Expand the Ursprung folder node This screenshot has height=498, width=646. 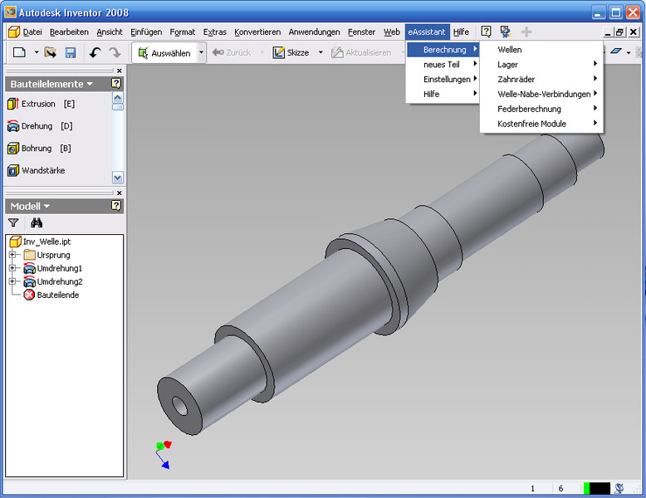(12, 255)
